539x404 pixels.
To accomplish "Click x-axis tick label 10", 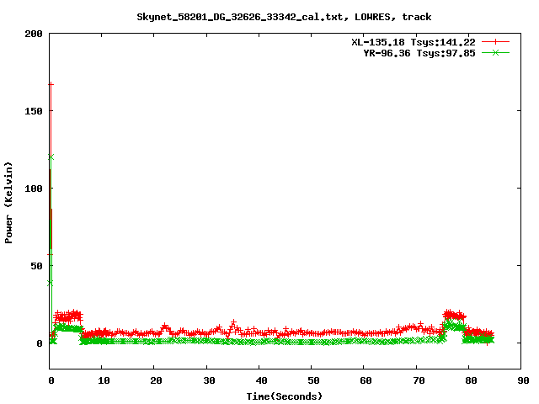I will 104,380.
